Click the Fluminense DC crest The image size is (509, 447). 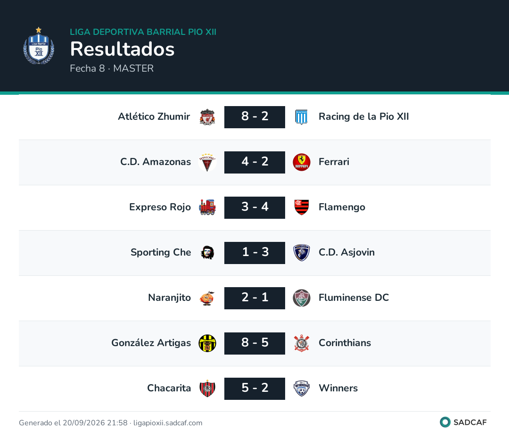tap(301, 298)
